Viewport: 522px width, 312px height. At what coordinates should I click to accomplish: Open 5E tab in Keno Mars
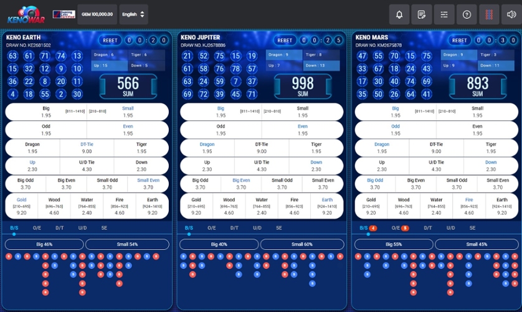tap(472, 228)
